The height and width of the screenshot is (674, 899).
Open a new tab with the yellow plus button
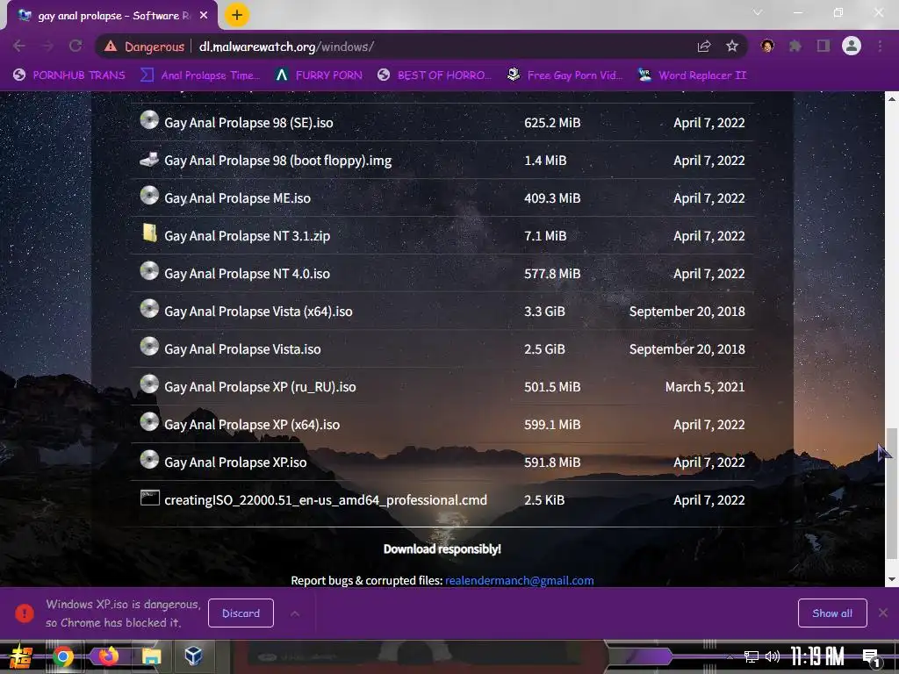click(x=237, y=16)
